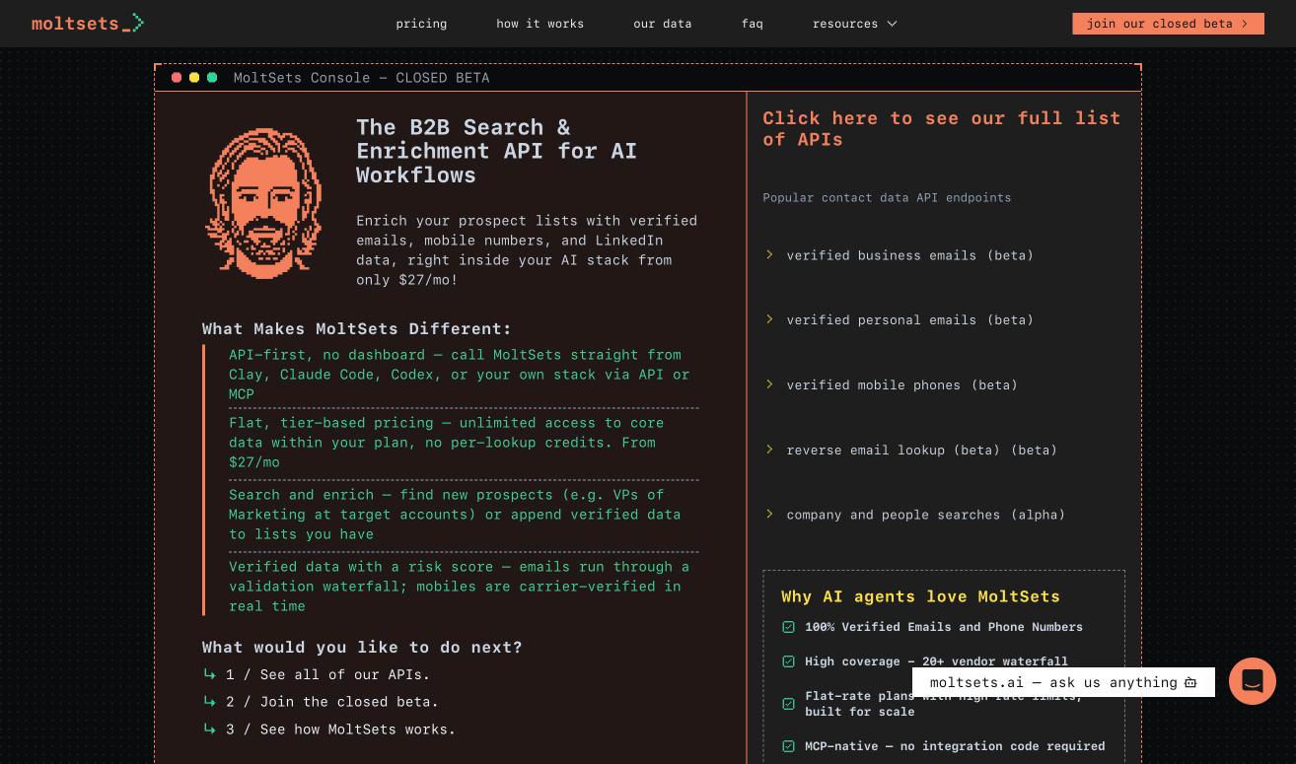Click moltsets.ai ask us anything popup
Image resolution: width=1296 pixels, height=764 pixels.
pos(1063,682)
